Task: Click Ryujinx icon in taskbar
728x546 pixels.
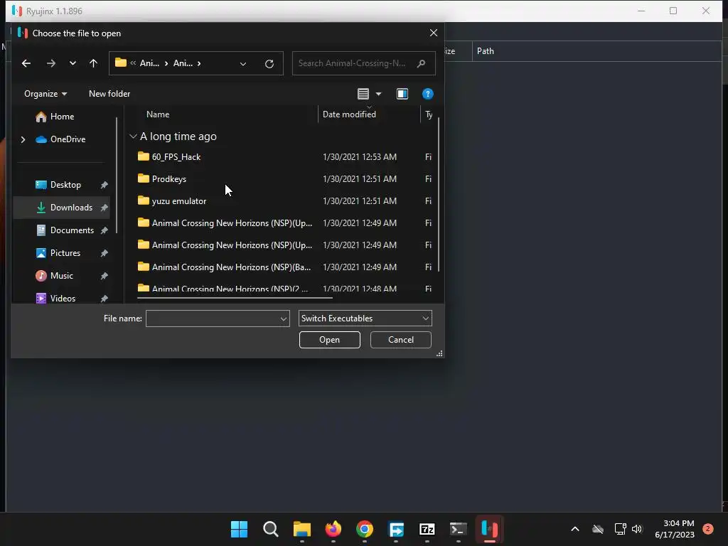Action: (x=489, y=529)
